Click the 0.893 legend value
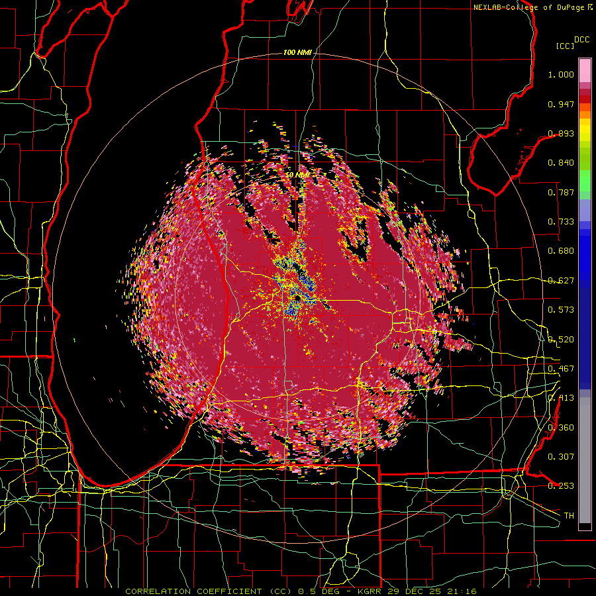Screen dimensions: 596x596 tap(561, 133)
